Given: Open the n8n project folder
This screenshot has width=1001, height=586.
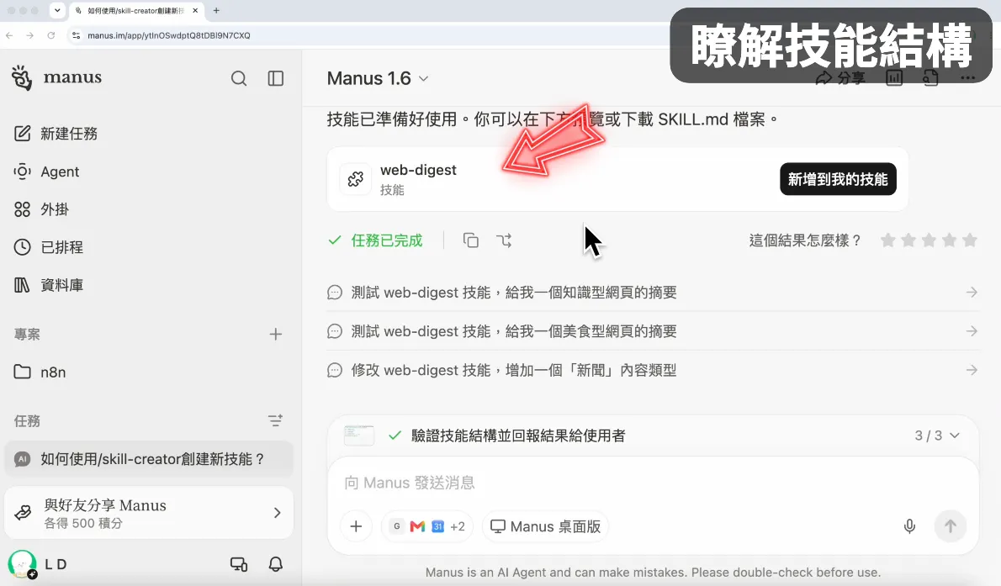Looking at the screenshot, I should coord(40,372).
